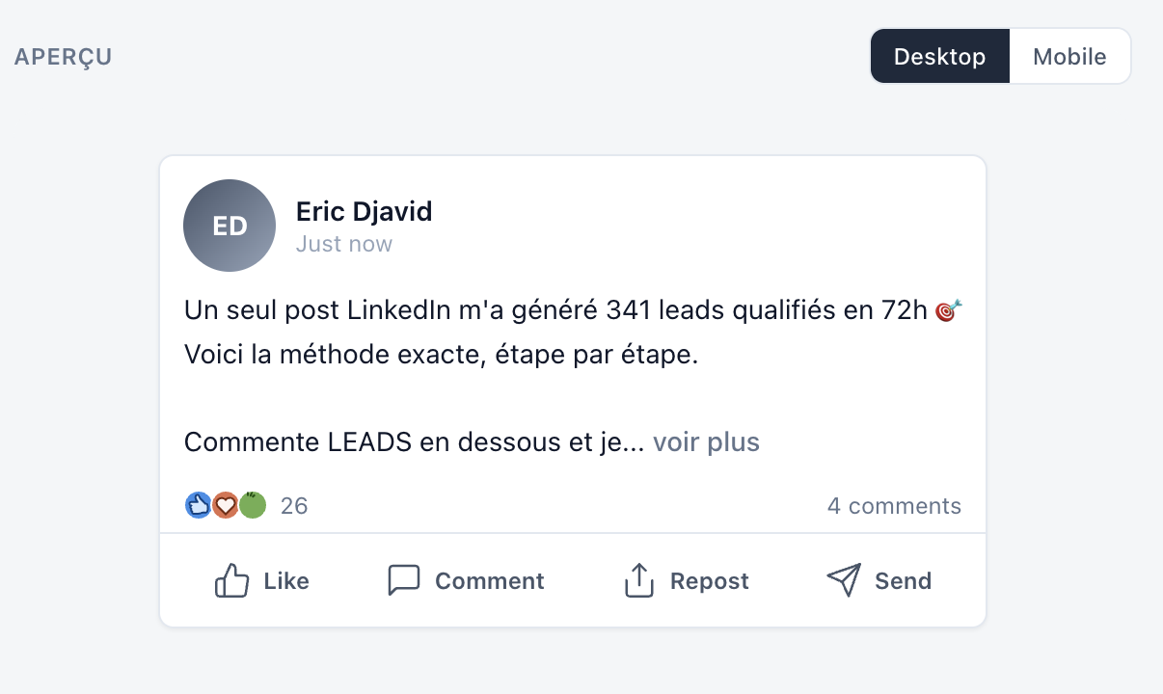Click the ED avatar circle
Viewport: 1163px width, 694px height.
tap(230, 225)
